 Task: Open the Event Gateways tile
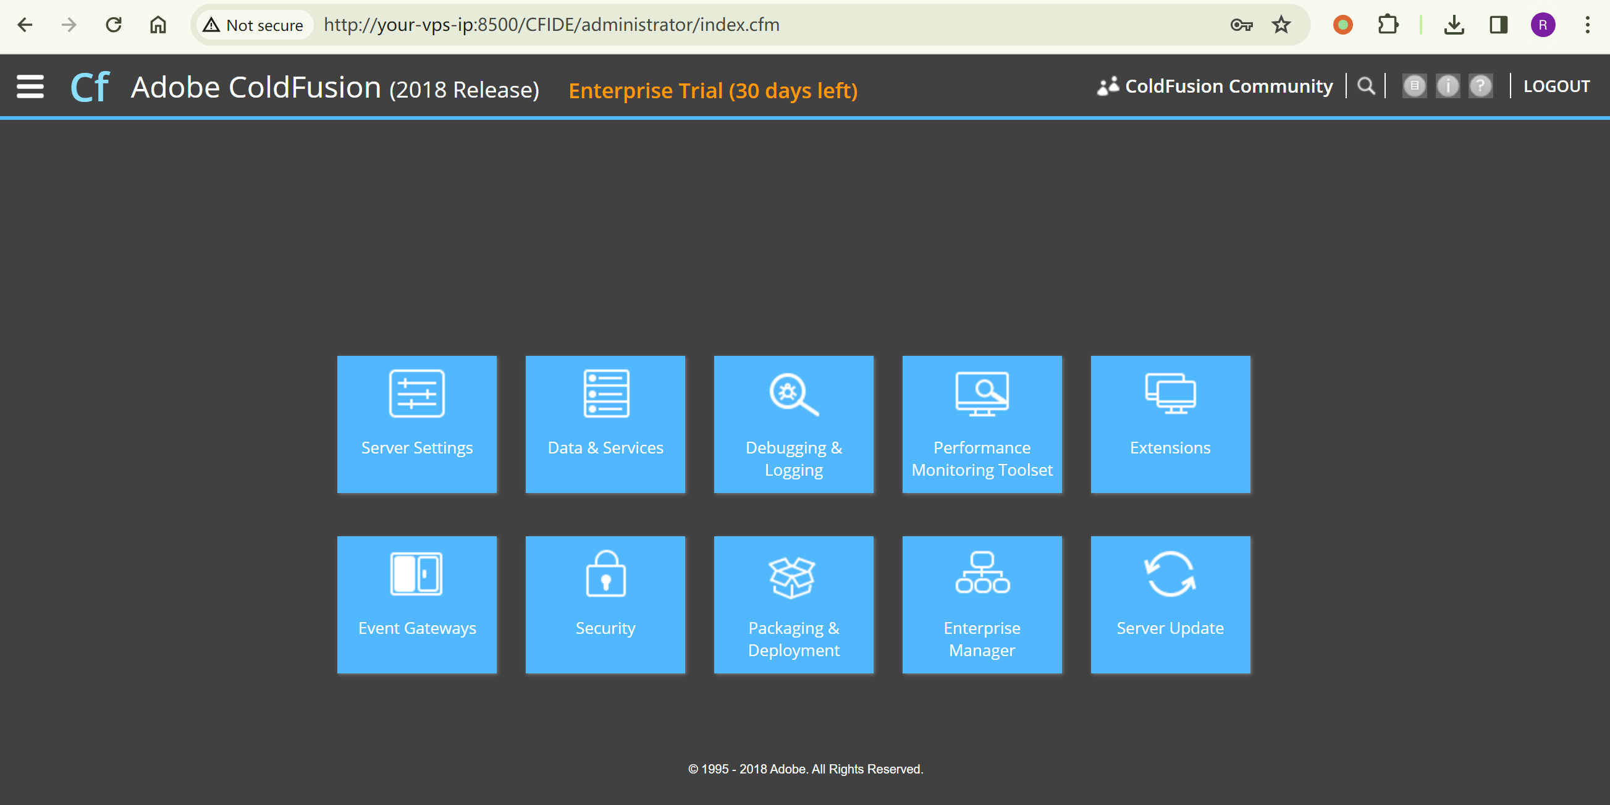coord(417,604)
